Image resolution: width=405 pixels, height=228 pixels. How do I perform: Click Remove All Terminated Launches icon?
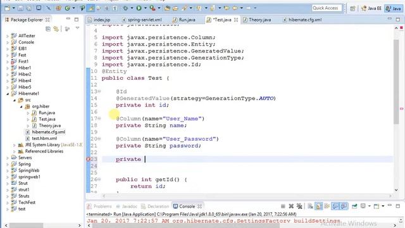point(299,206)
